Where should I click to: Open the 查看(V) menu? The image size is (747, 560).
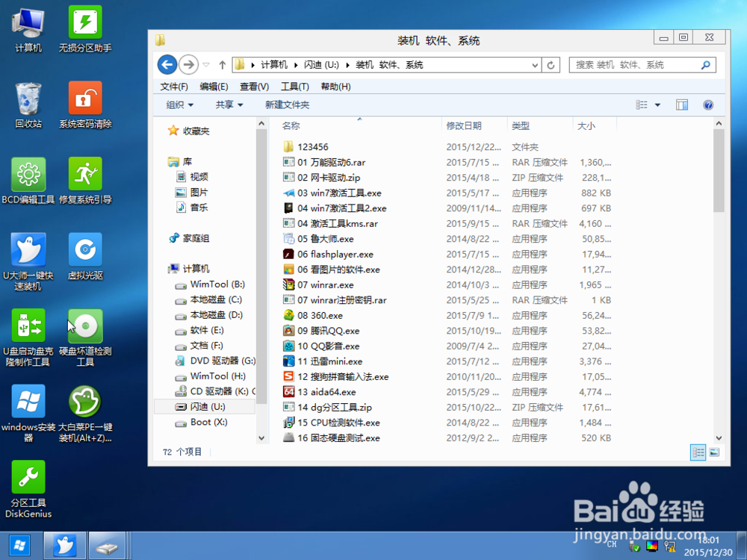pos(254,86)
